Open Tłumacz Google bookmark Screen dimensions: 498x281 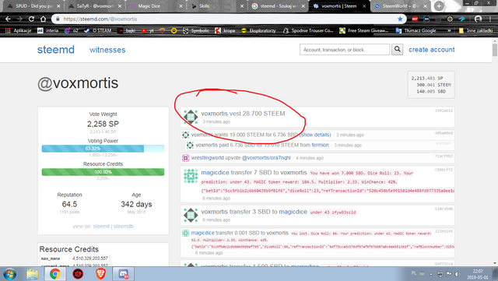[416, 30]
